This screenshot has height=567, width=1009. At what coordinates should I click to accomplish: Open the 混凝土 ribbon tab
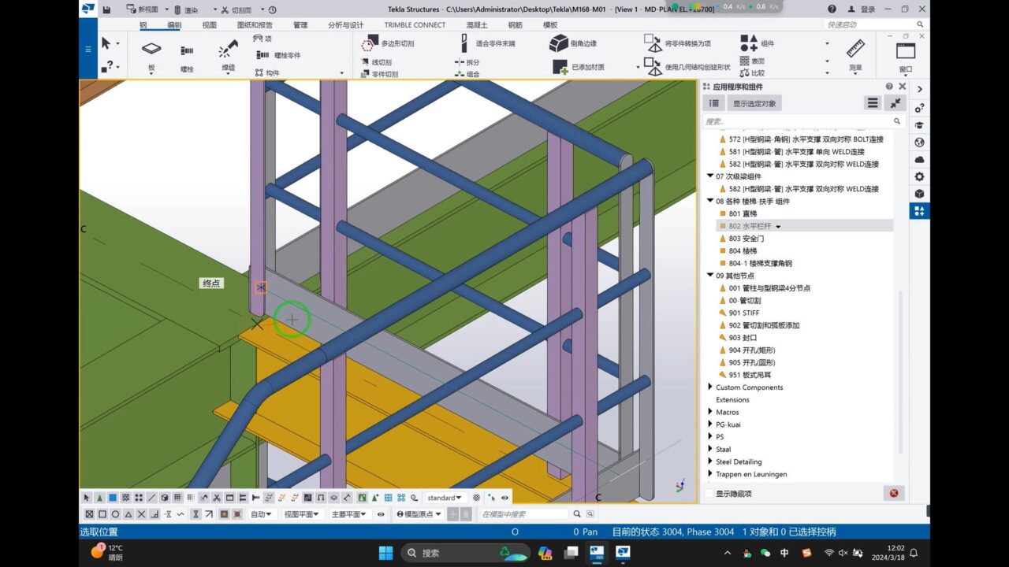[477, 24]
